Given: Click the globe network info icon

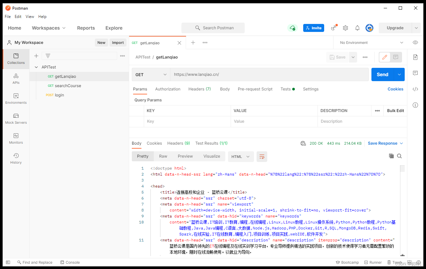Looking at the screenshot, I should [x=303, y=143].
